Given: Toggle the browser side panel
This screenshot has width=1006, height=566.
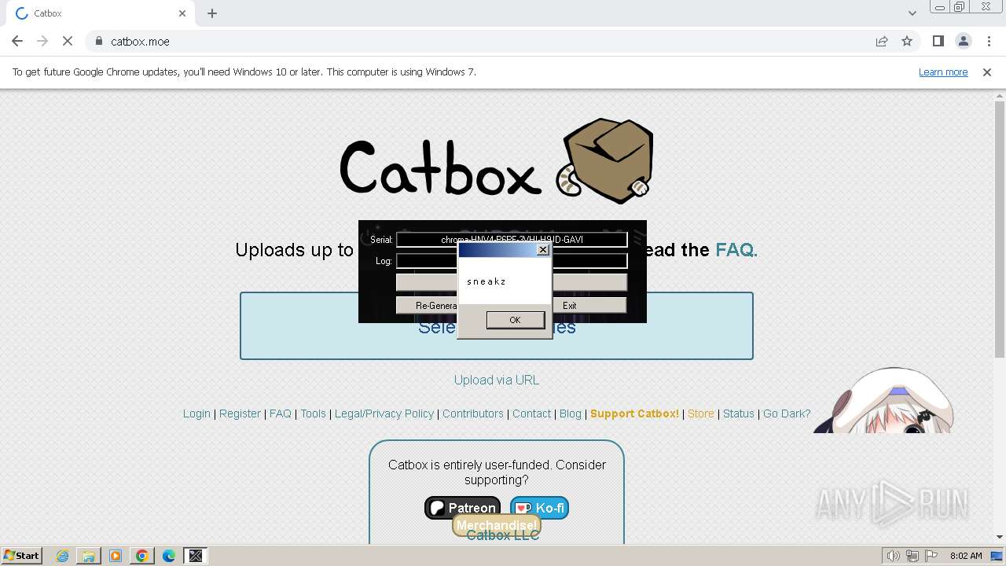Looking at the screenshot, I should coord(938,41).
